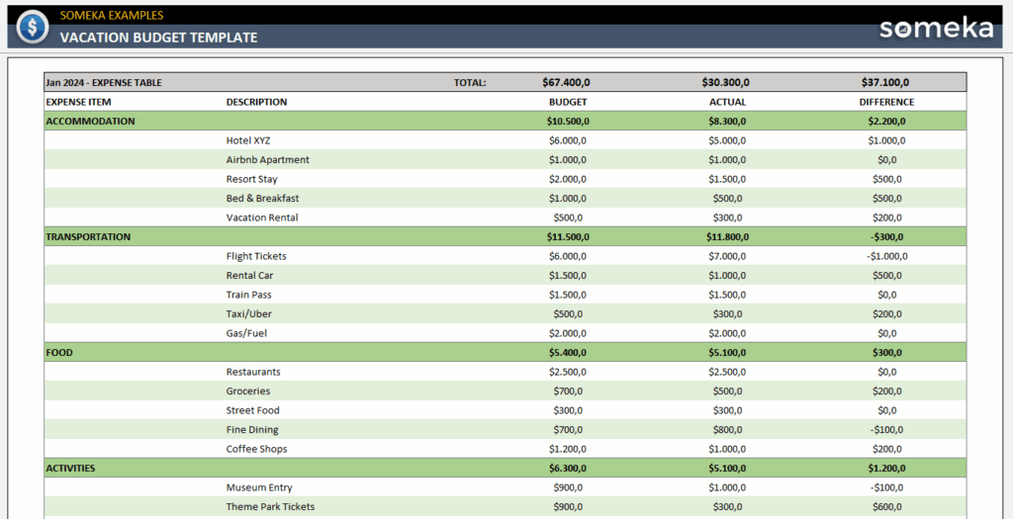Select the ACCOMMODATION category row label
The width and height of the screenshot is (1013, 519).
(x=90, y=122)
